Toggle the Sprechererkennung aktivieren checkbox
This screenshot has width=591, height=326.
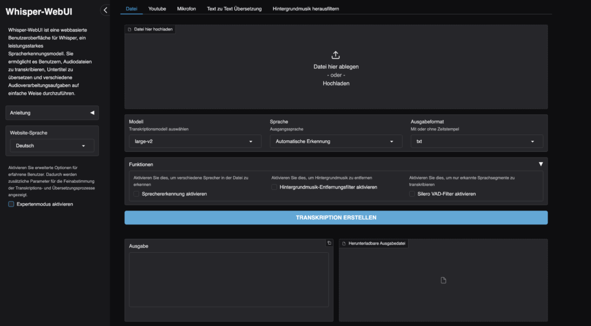pyautogui.click(x=137, y=194)
